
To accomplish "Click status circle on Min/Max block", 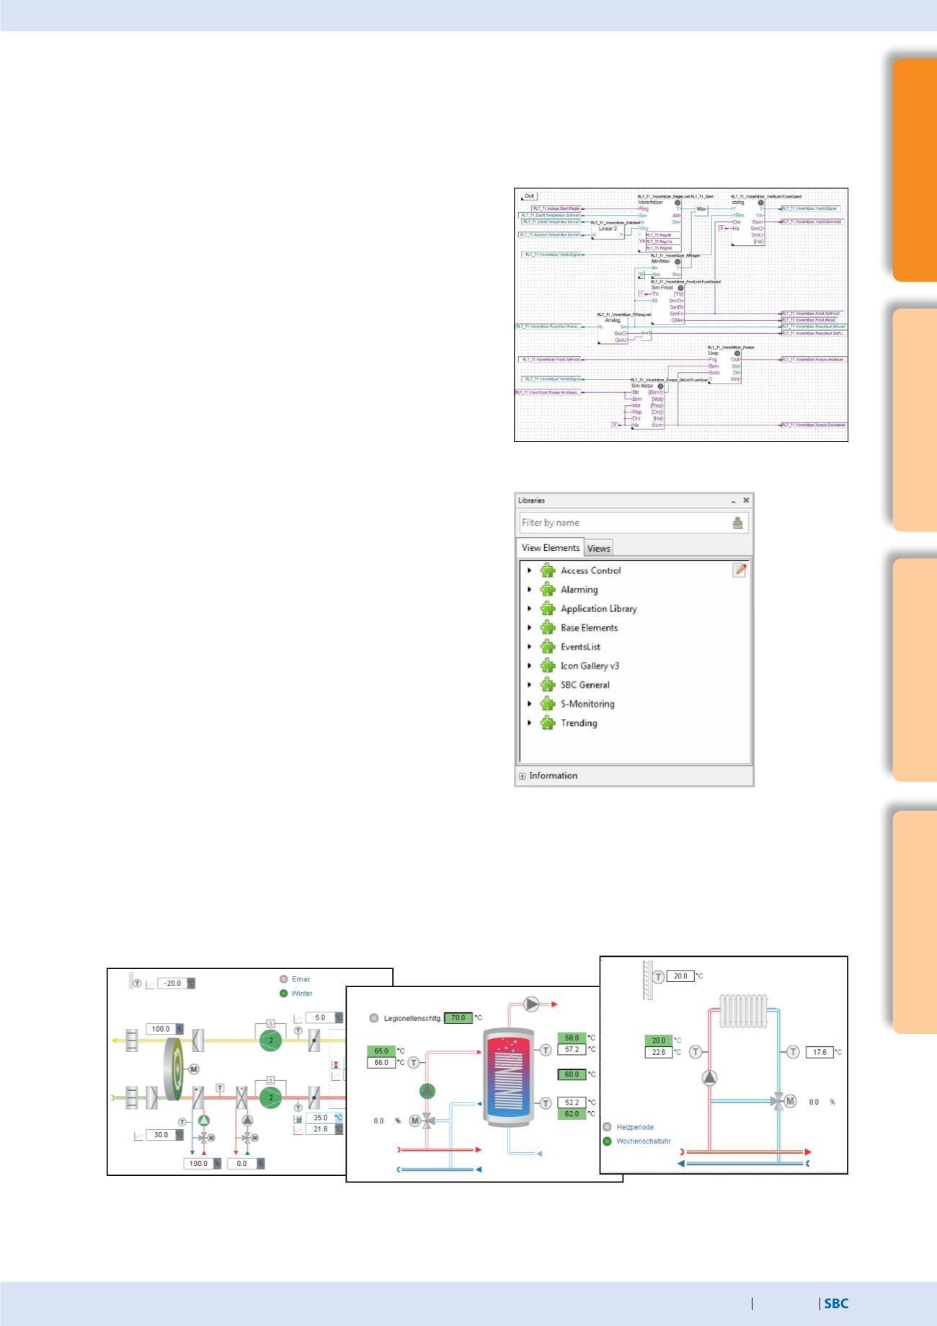I will pos(678,262).
